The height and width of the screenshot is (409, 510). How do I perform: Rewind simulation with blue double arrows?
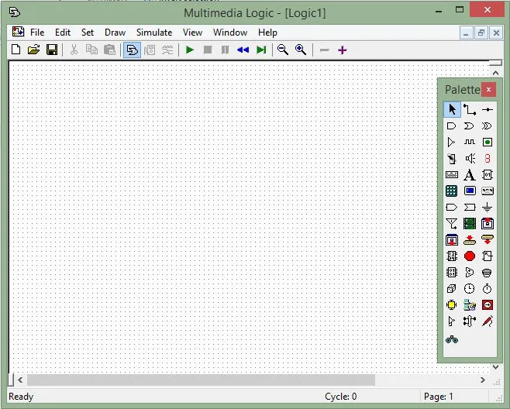243,50
